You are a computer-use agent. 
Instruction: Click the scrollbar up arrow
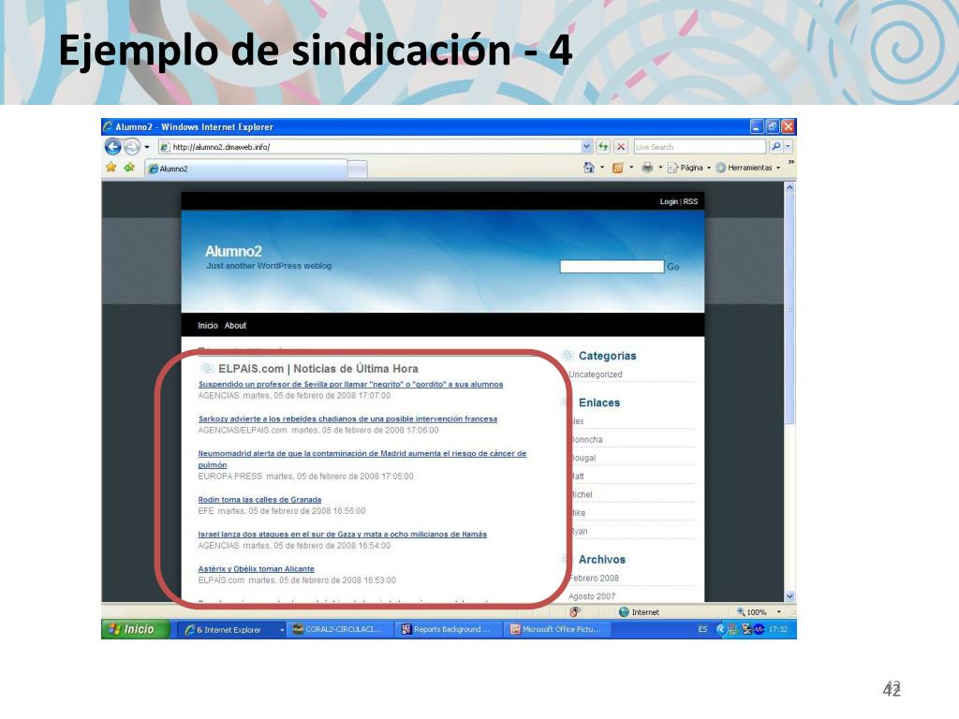[x=789, y=187]
